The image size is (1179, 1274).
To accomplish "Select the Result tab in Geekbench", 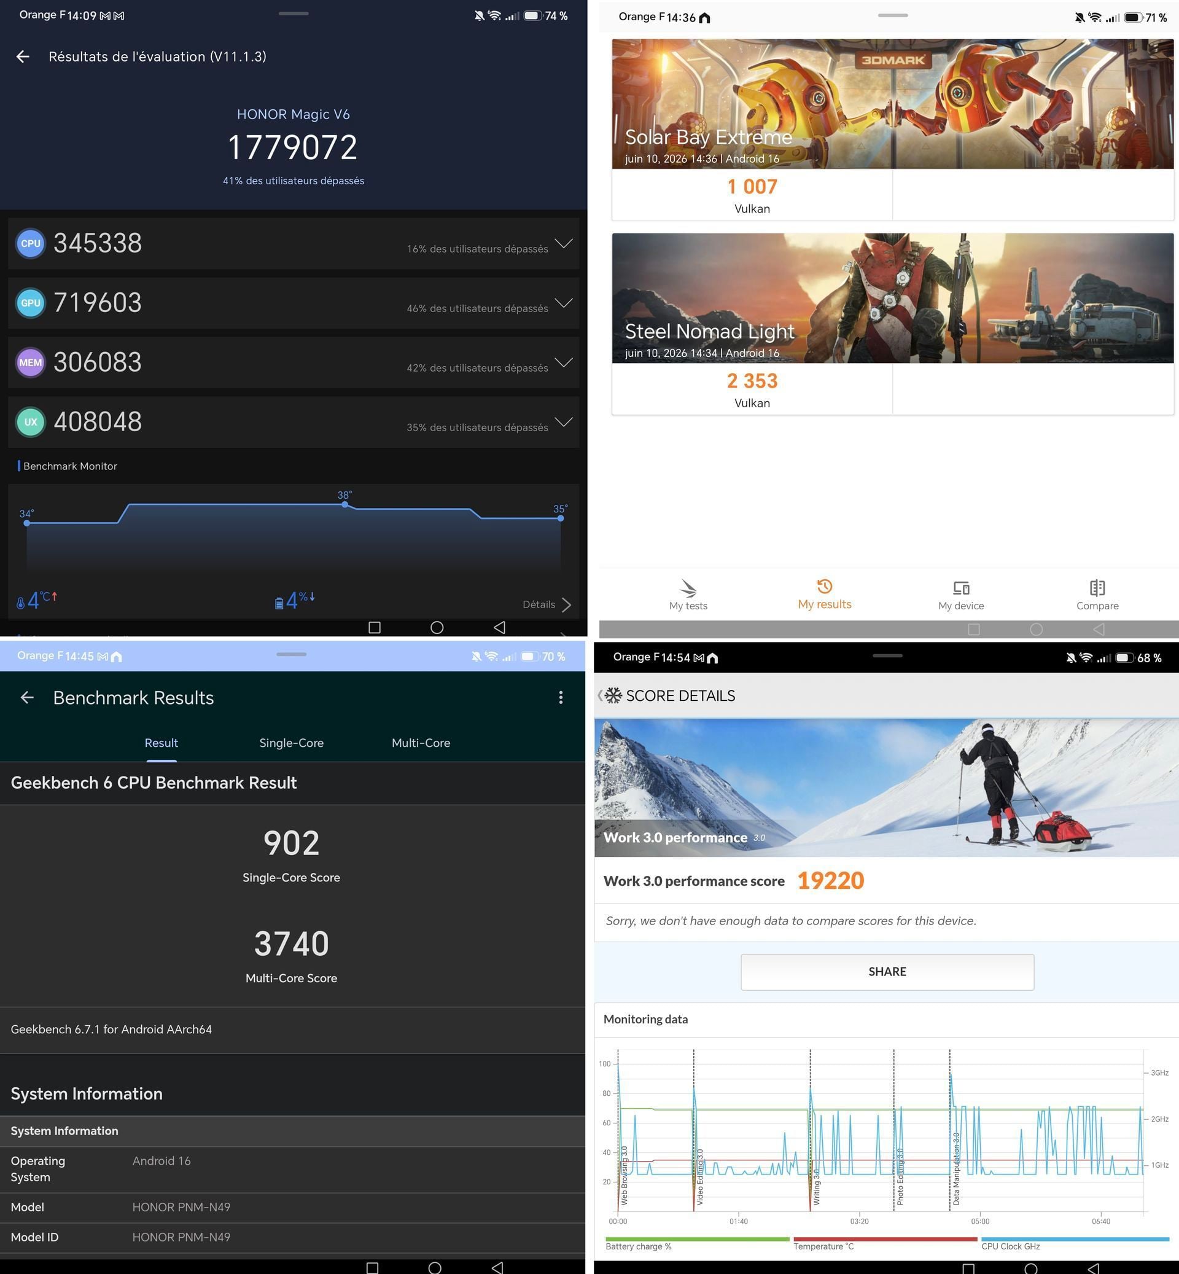I will click(161, 743).
